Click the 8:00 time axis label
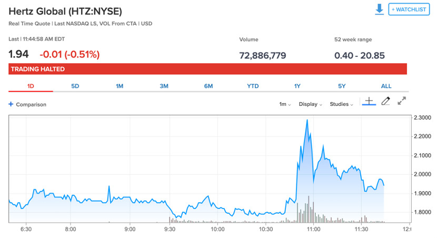This screenshot has height=238, width=437. point(71,229)
